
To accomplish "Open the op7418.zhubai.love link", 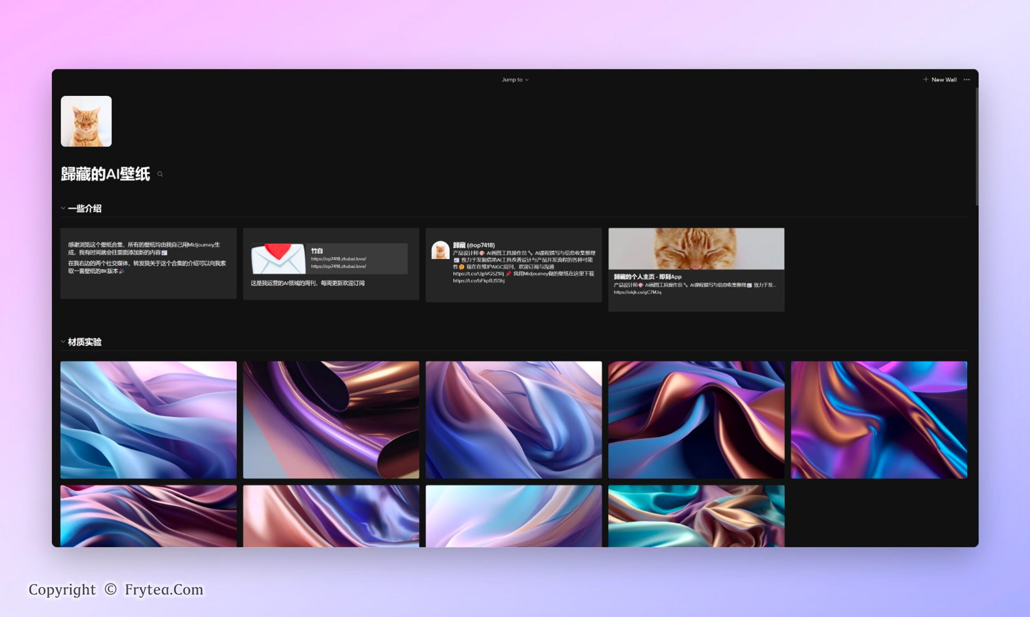I will pyautogui.click(x=338, y=259).
